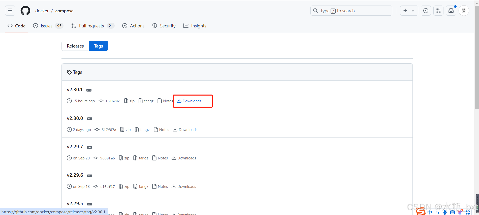Download tar.gz for v2.30.0

click(x=142, y=130)
